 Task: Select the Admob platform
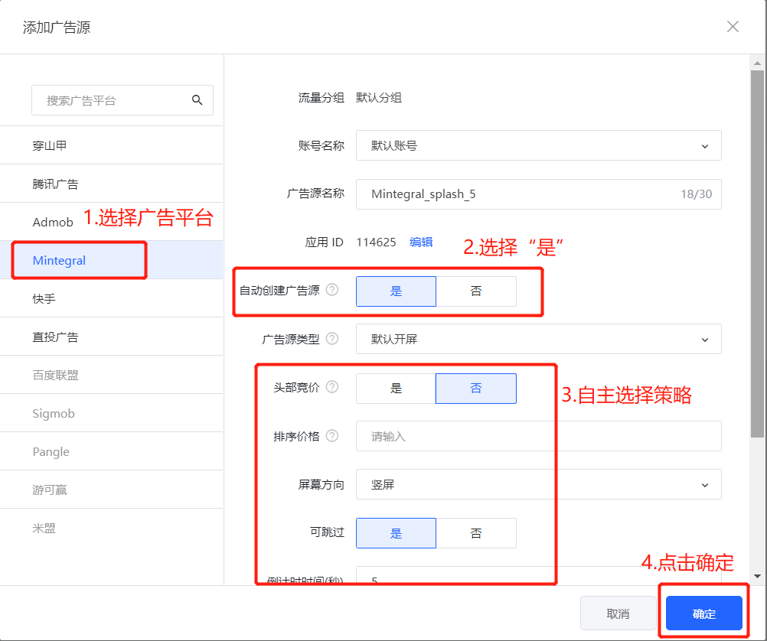(x=53, y=222)
